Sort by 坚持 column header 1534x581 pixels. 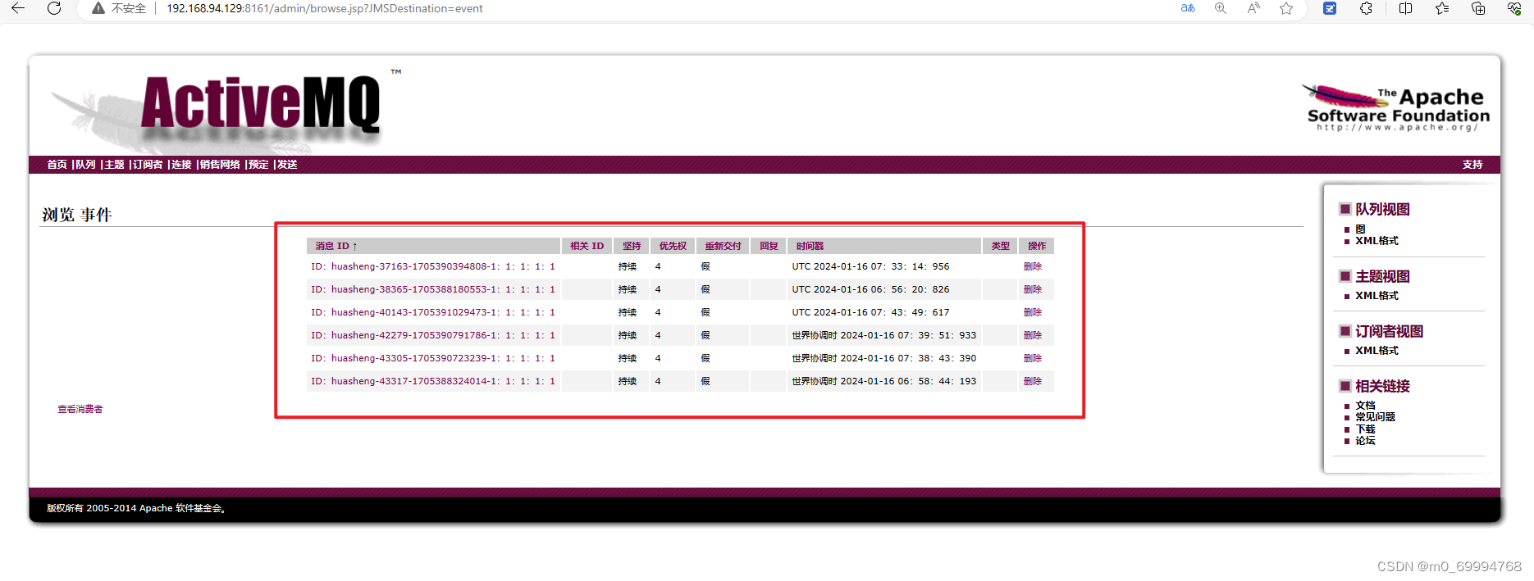tap(632, 246)
